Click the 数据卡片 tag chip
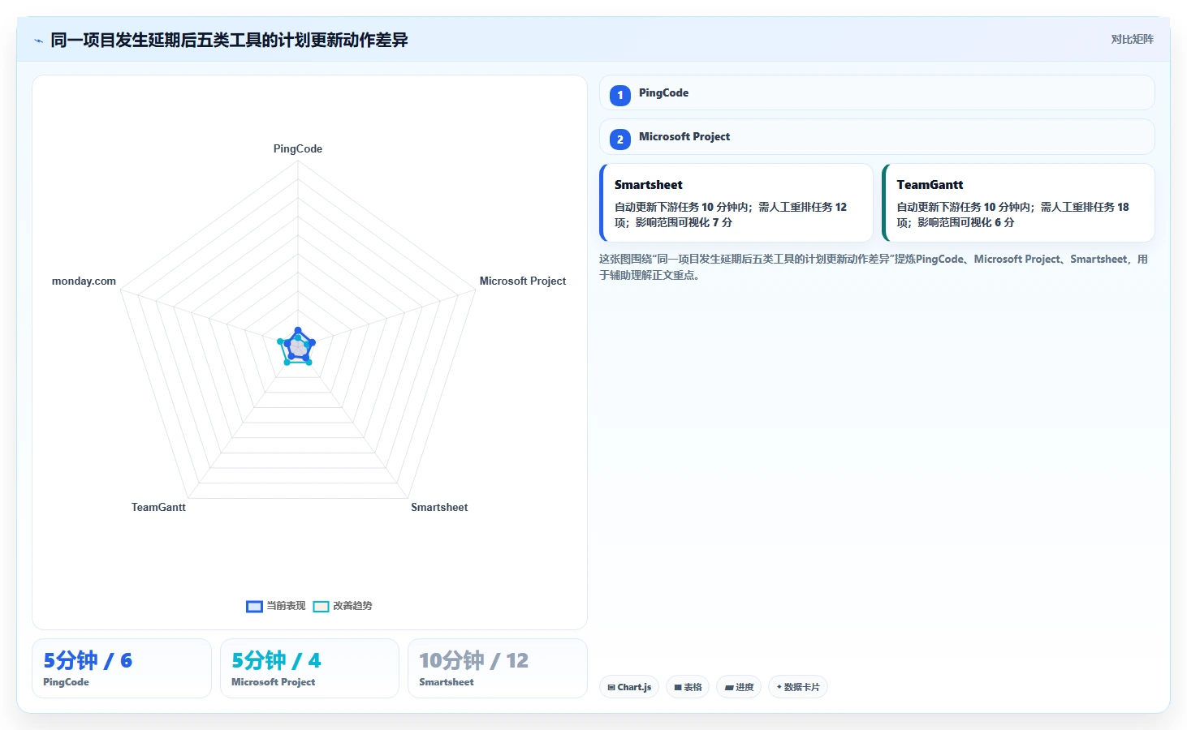 (798, 687)
